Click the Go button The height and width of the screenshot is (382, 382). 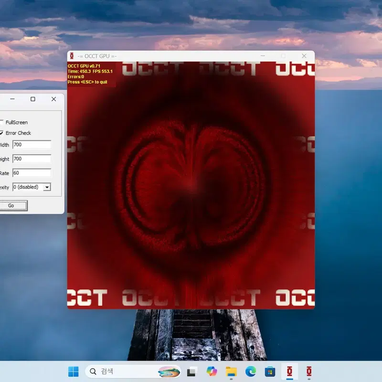[x=13, y=206]
